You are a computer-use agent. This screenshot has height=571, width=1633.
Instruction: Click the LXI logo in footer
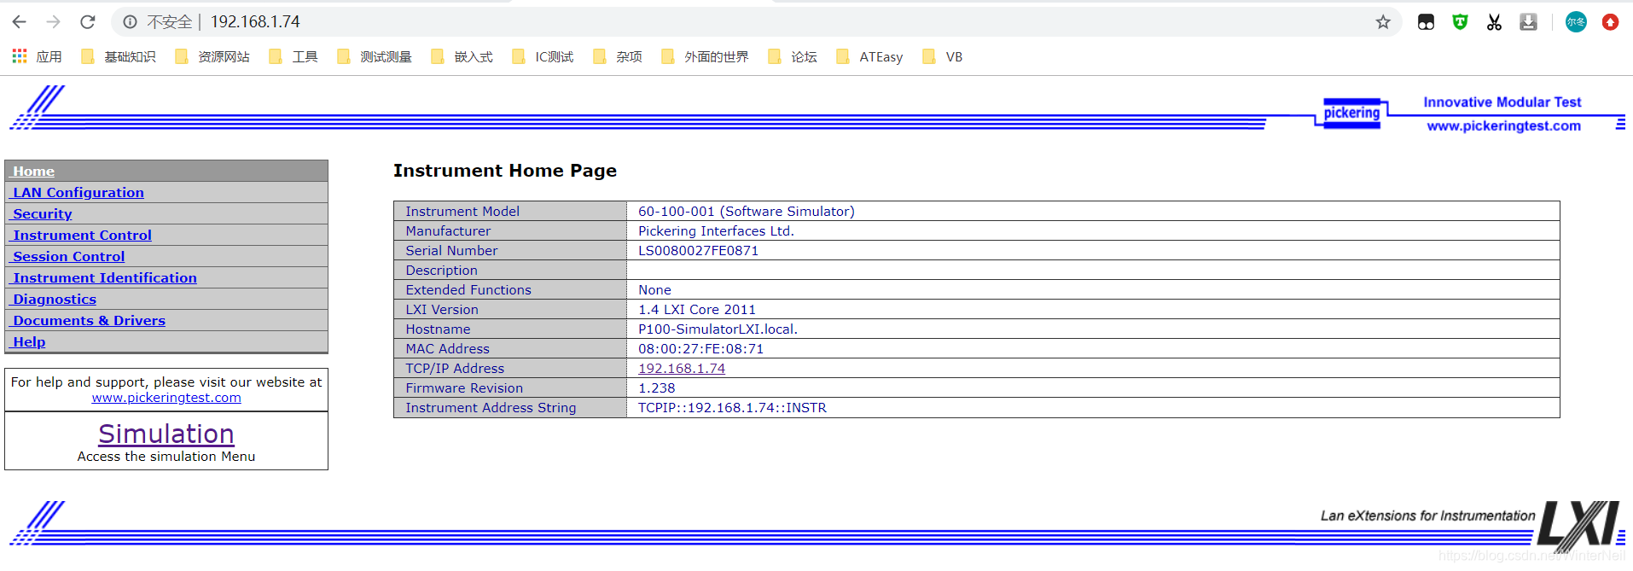click(x=1579, y=525)
